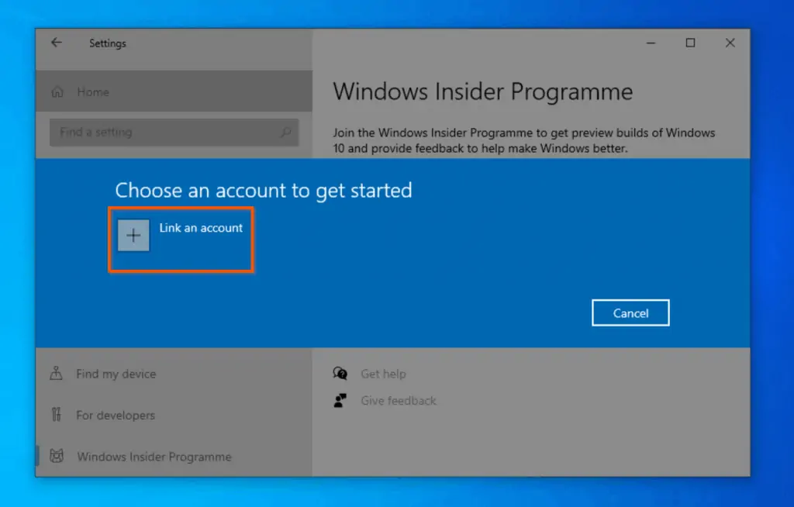Open the Give feedback link
Screen dimensions: 794x507
399,401
